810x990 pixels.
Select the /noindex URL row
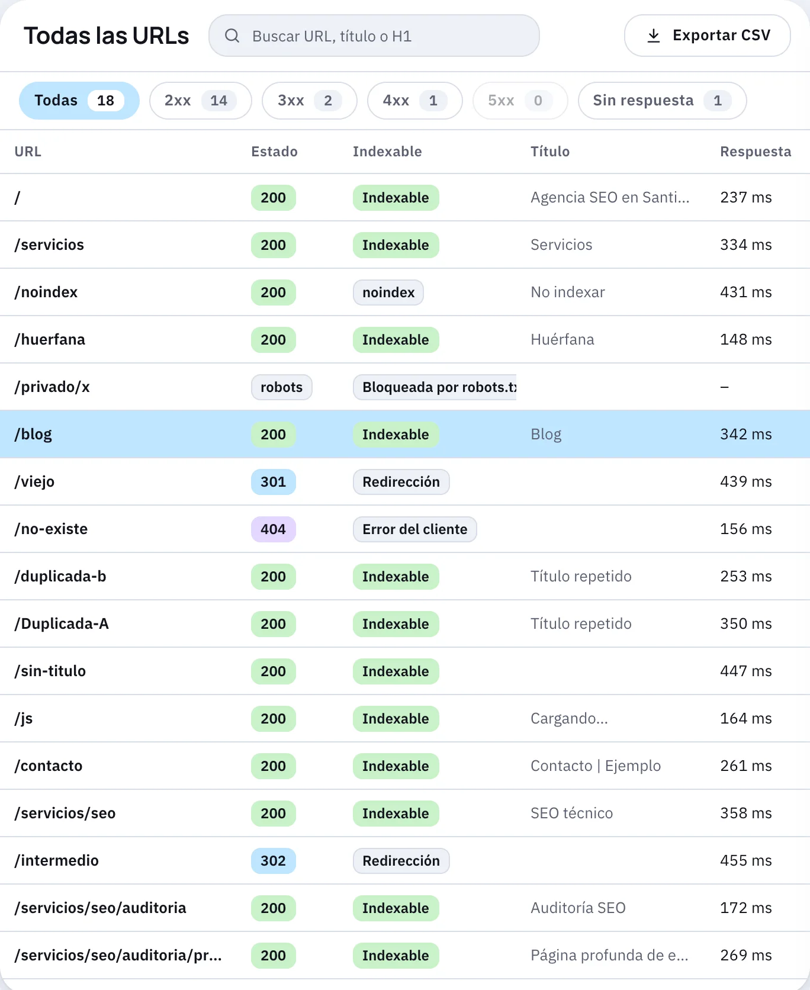click(x=405, y=292)
